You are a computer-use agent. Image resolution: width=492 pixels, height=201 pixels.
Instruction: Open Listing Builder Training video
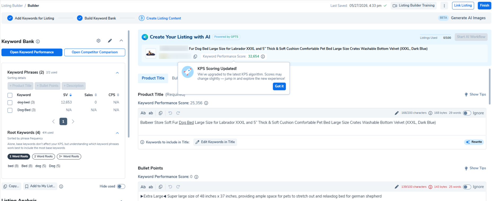(414, 6)
